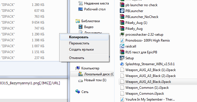
Task: Select the Setup file
Action: (x=130, y=58)
